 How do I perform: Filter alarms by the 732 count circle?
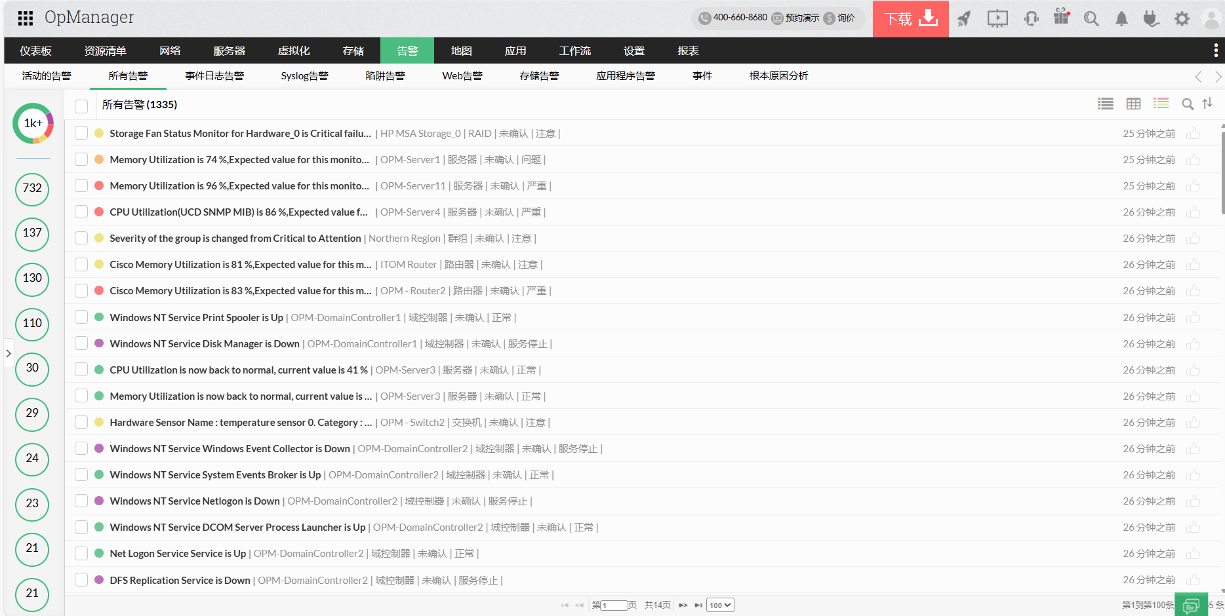click(x=32, y=189)
